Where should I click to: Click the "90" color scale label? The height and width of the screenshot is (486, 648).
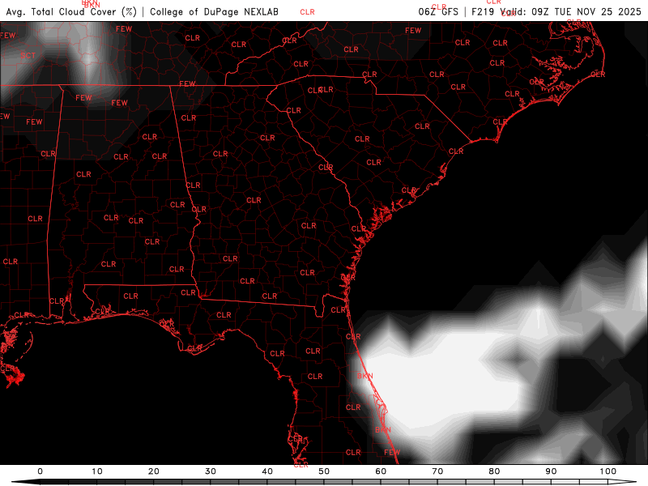[x=551, y=471]
